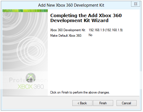Click the Make Default Xbox 360 label
This screenshot has width=143, height=112.
tap(66, 36)
